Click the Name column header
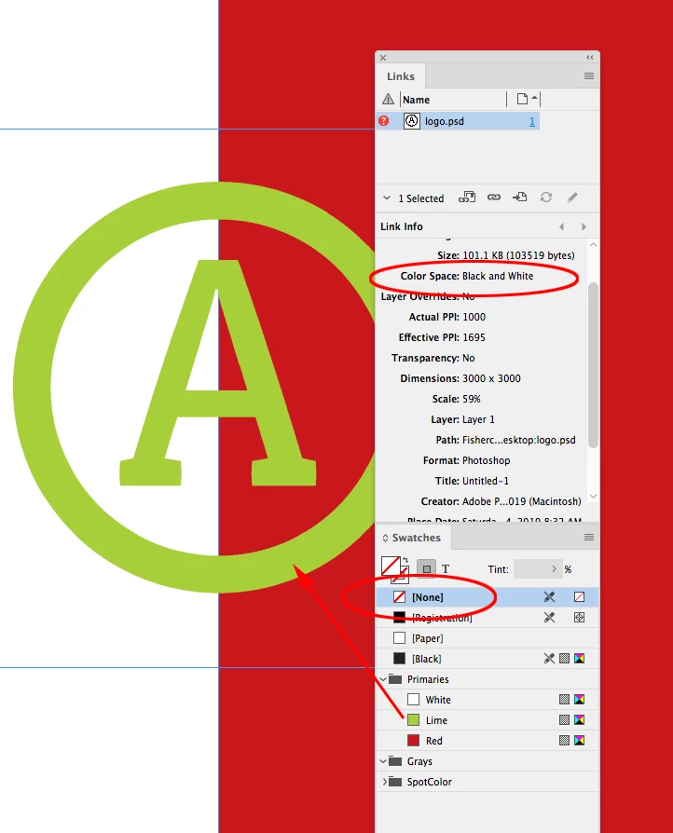This screenshot has height=833, width=673. point(417,100)
